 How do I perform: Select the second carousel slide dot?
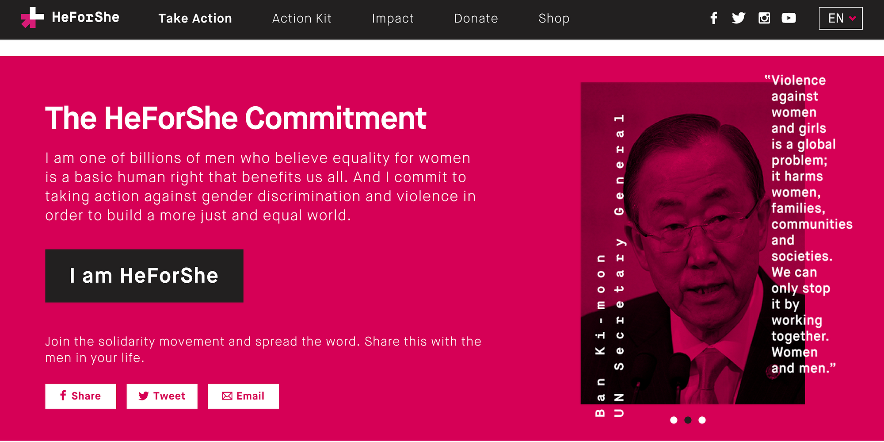(x=688, y=420)
